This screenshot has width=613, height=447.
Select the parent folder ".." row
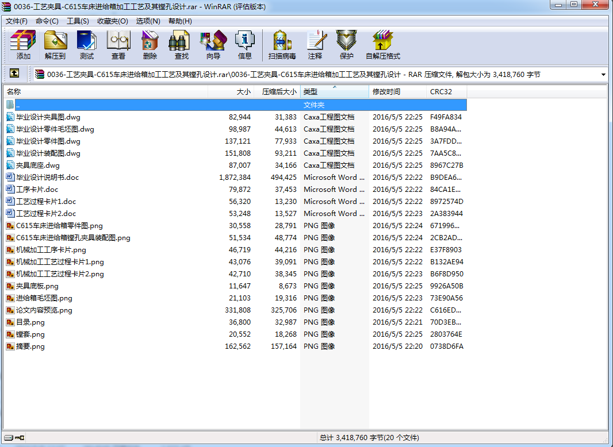[235, 105]
